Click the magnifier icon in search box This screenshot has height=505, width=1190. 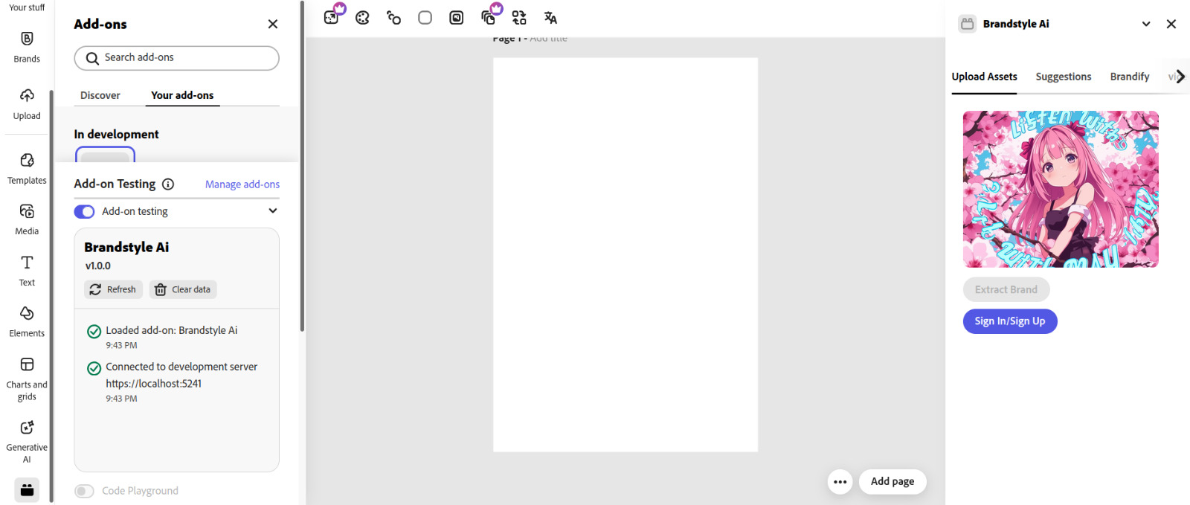(92, 58)
